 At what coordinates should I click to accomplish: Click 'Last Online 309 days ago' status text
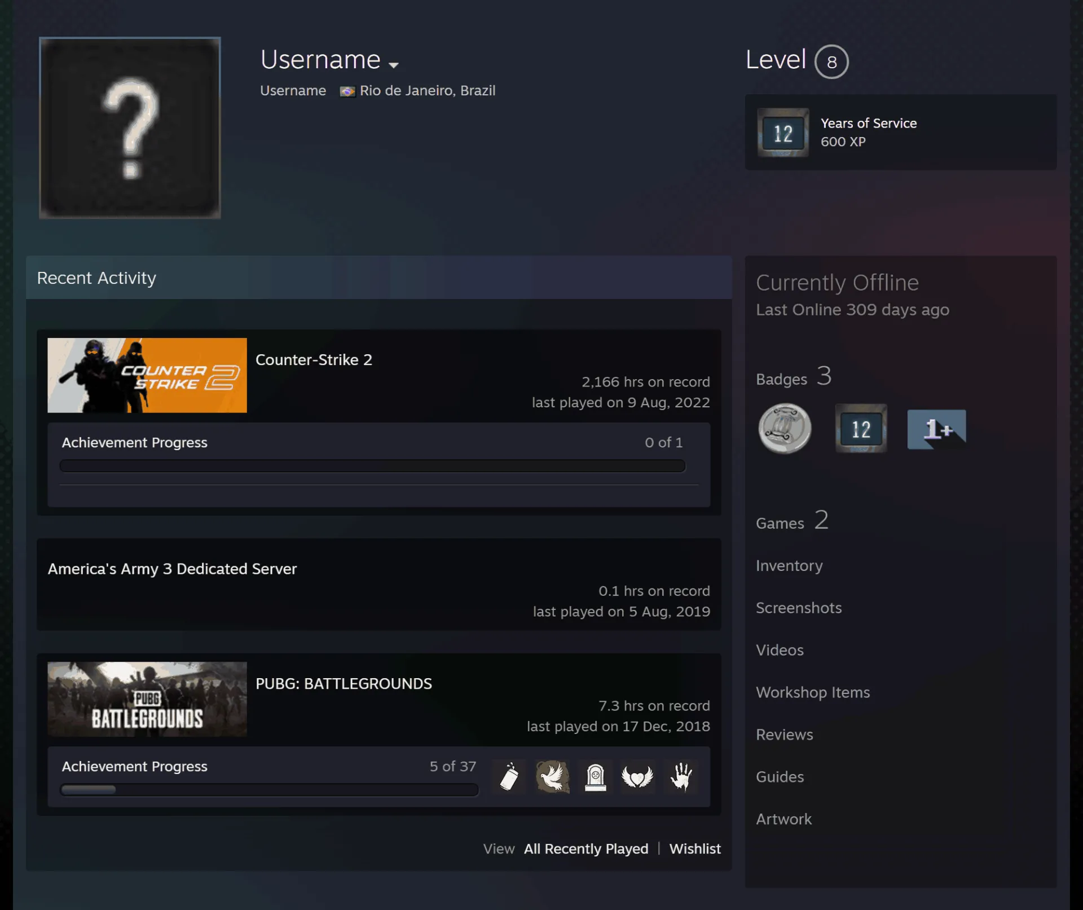pyautogui.click(x=852, y=310)
